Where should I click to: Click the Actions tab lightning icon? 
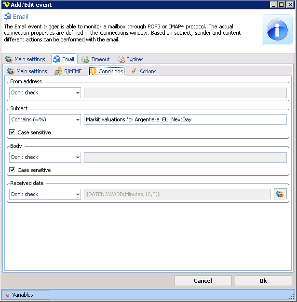(134, 71)
